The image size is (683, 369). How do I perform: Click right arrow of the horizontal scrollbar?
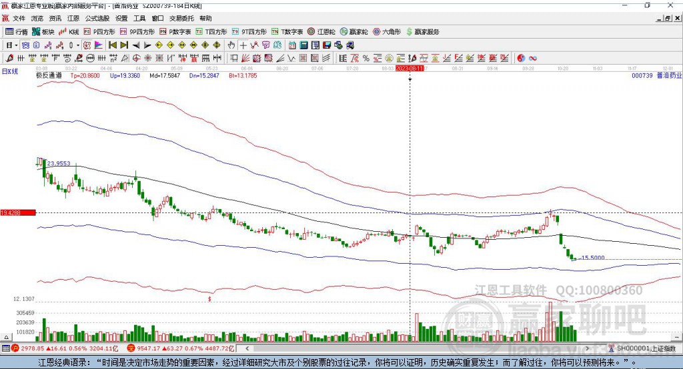[x=587, y=348]
